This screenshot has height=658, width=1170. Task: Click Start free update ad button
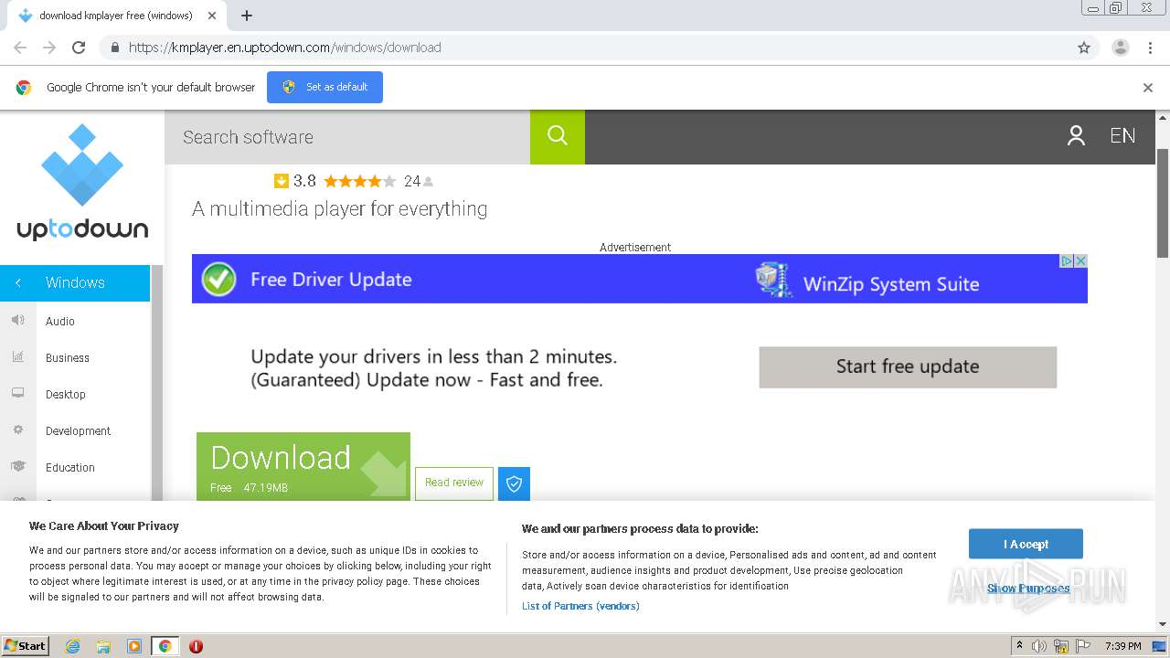[908, 367]
